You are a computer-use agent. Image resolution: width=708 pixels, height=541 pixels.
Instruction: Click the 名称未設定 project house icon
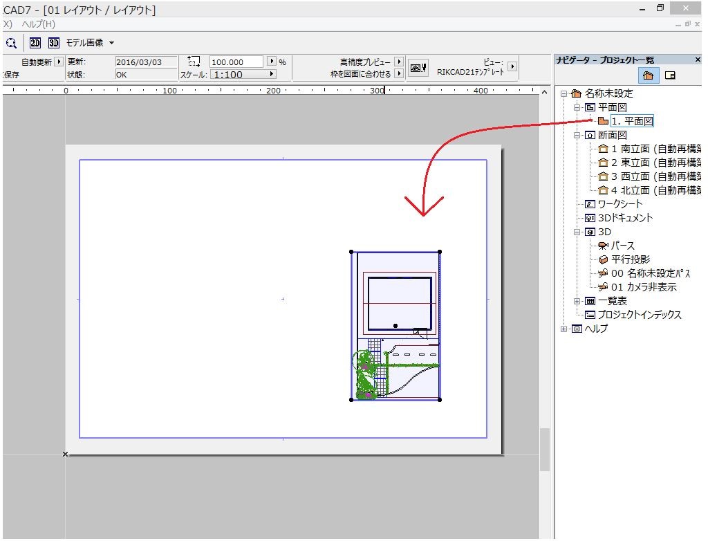[x=576, y=93]
